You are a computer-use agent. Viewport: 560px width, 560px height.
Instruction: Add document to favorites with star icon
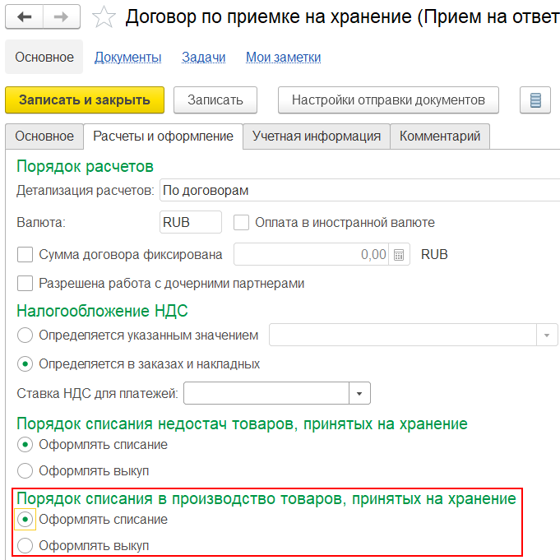[104, 17]
